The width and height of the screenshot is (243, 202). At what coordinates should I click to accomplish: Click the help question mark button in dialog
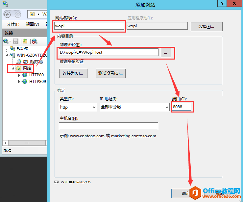click(x=222, y=3)
